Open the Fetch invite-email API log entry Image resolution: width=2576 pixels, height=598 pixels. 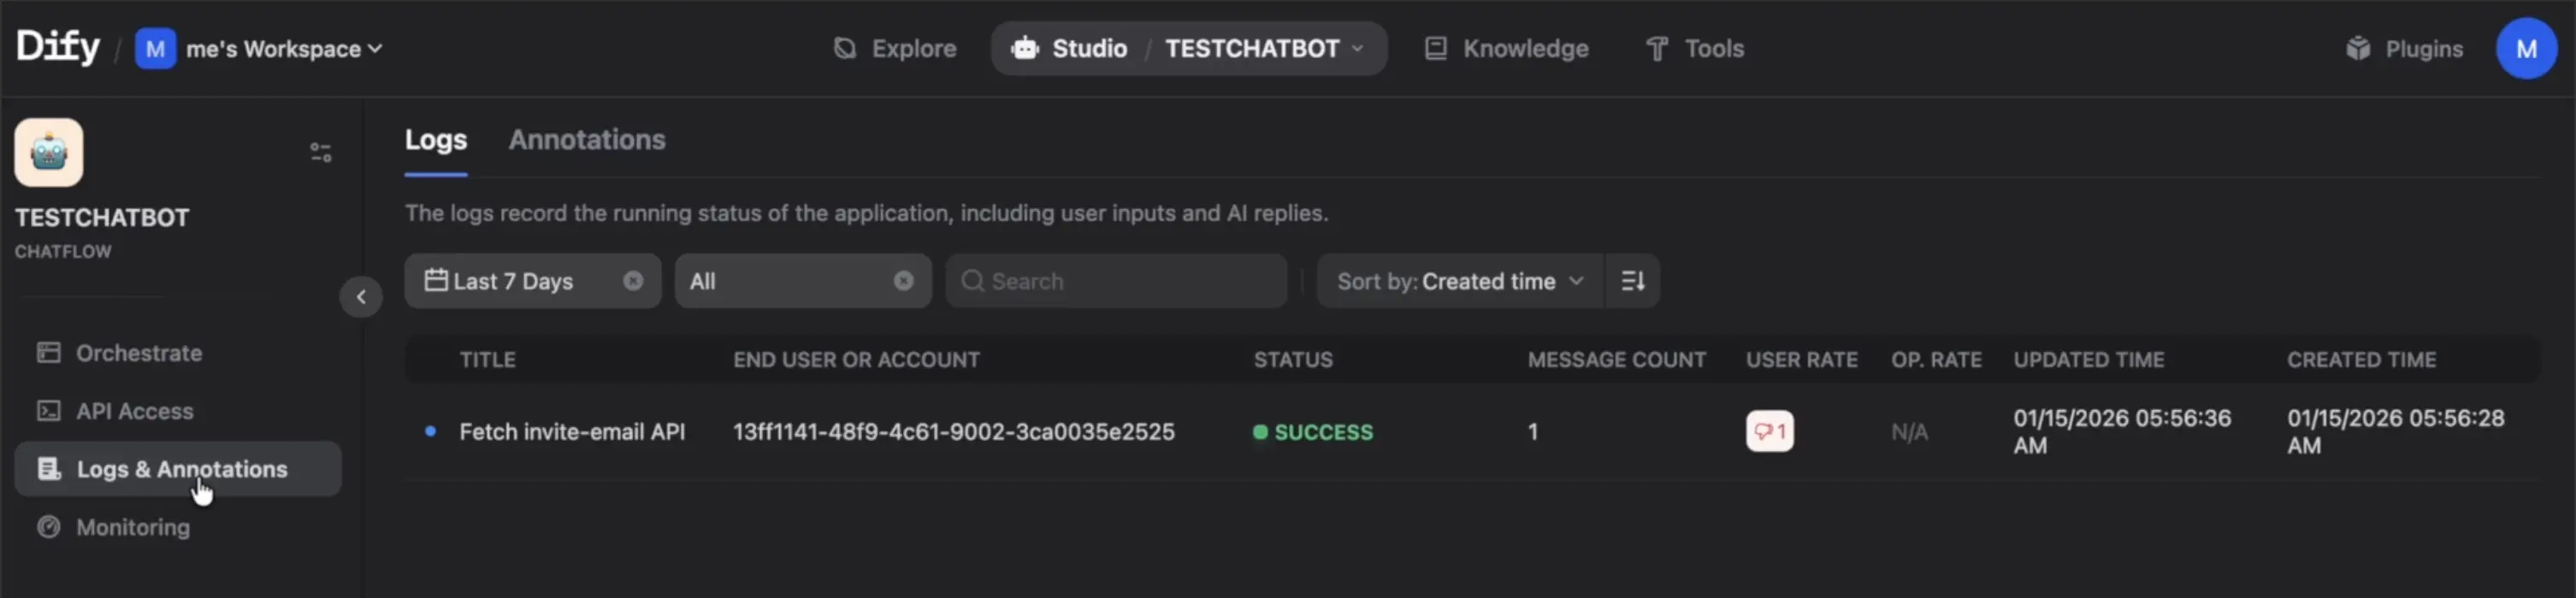572,432
